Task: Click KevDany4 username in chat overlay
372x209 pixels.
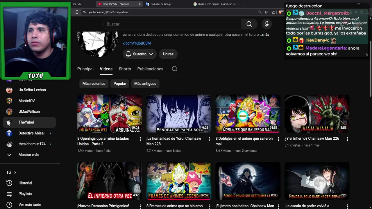Action: 318,40
